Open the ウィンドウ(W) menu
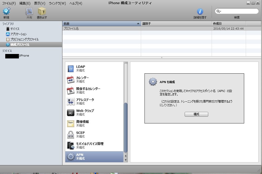 (57, 3)
